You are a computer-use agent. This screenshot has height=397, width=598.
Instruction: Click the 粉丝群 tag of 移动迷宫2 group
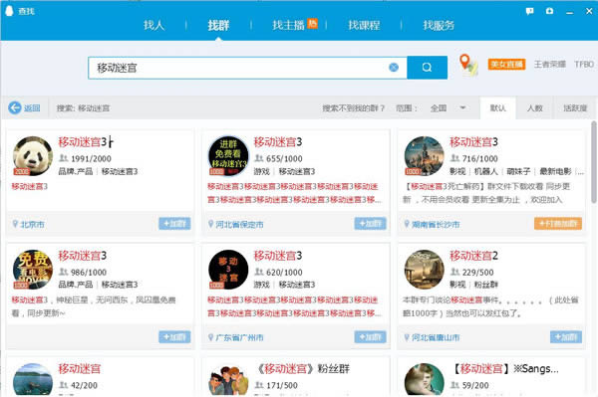coord(486,285)
